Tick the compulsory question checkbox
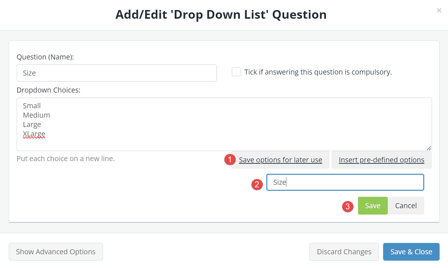 click(x=236, y=72)
